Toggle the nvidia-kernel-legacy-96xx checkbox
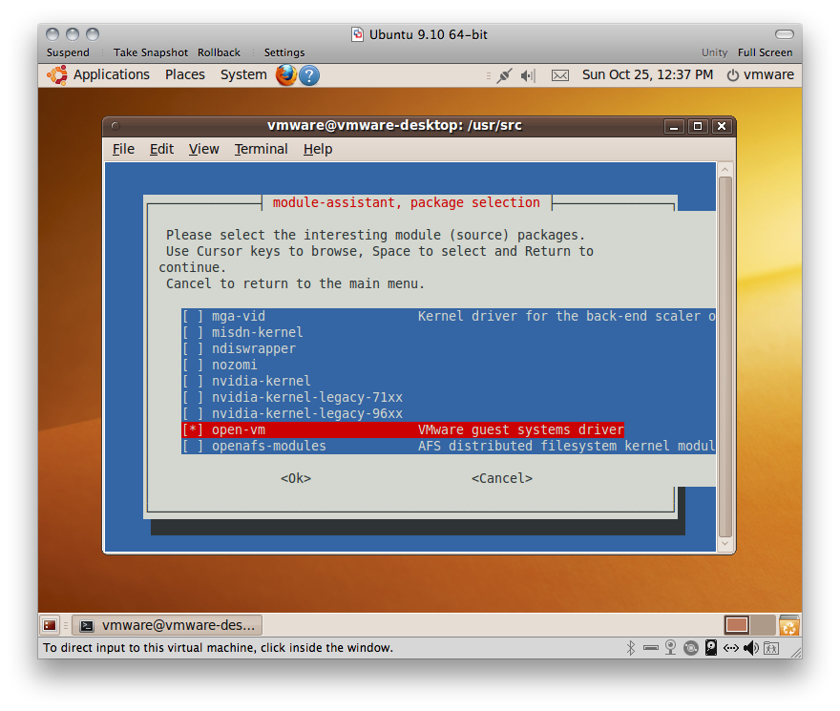The height and width of the screenshot is (711, 840). point(192,413)
